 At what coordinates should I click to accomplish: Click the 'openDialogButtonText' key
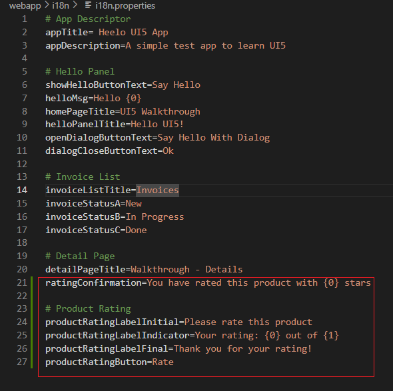[x=99, y=138]
